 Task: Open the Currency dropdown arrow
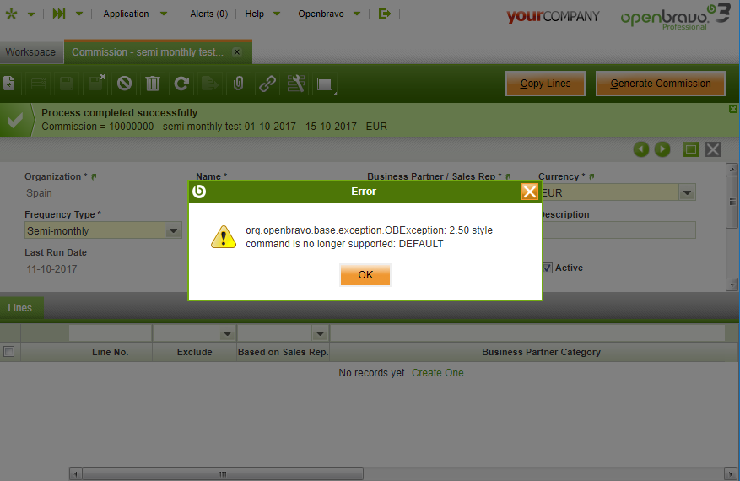688,193
